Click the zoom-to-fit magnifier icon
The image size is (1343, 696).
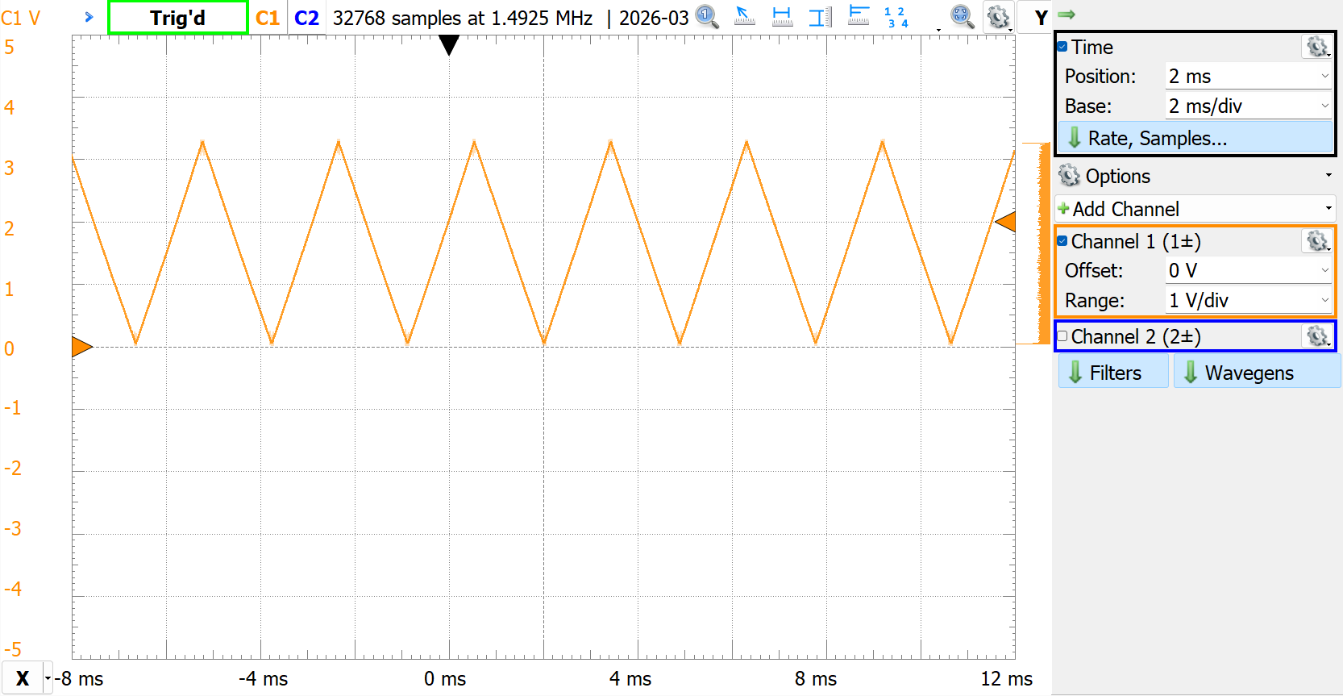coord(962,17)
